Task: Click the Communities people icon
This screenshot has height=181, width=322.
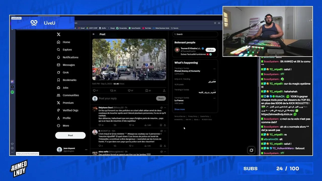Action: tap(59, 95)
